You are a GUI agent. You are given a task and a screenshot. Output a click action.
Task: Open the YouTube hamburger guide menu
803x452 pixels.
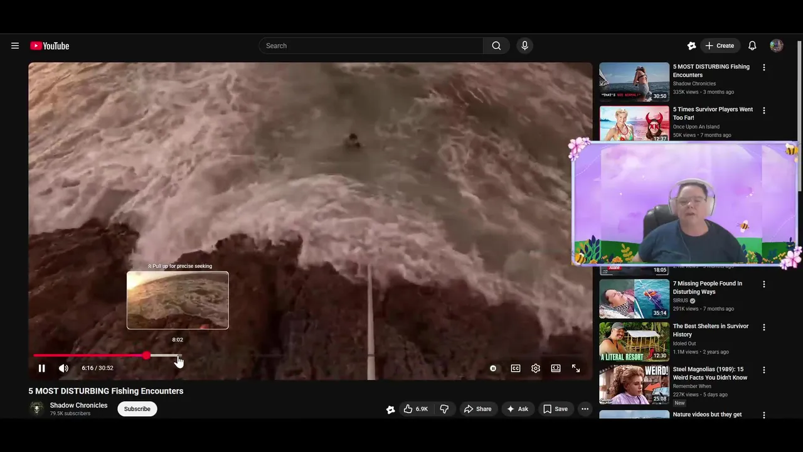[15, 46]
